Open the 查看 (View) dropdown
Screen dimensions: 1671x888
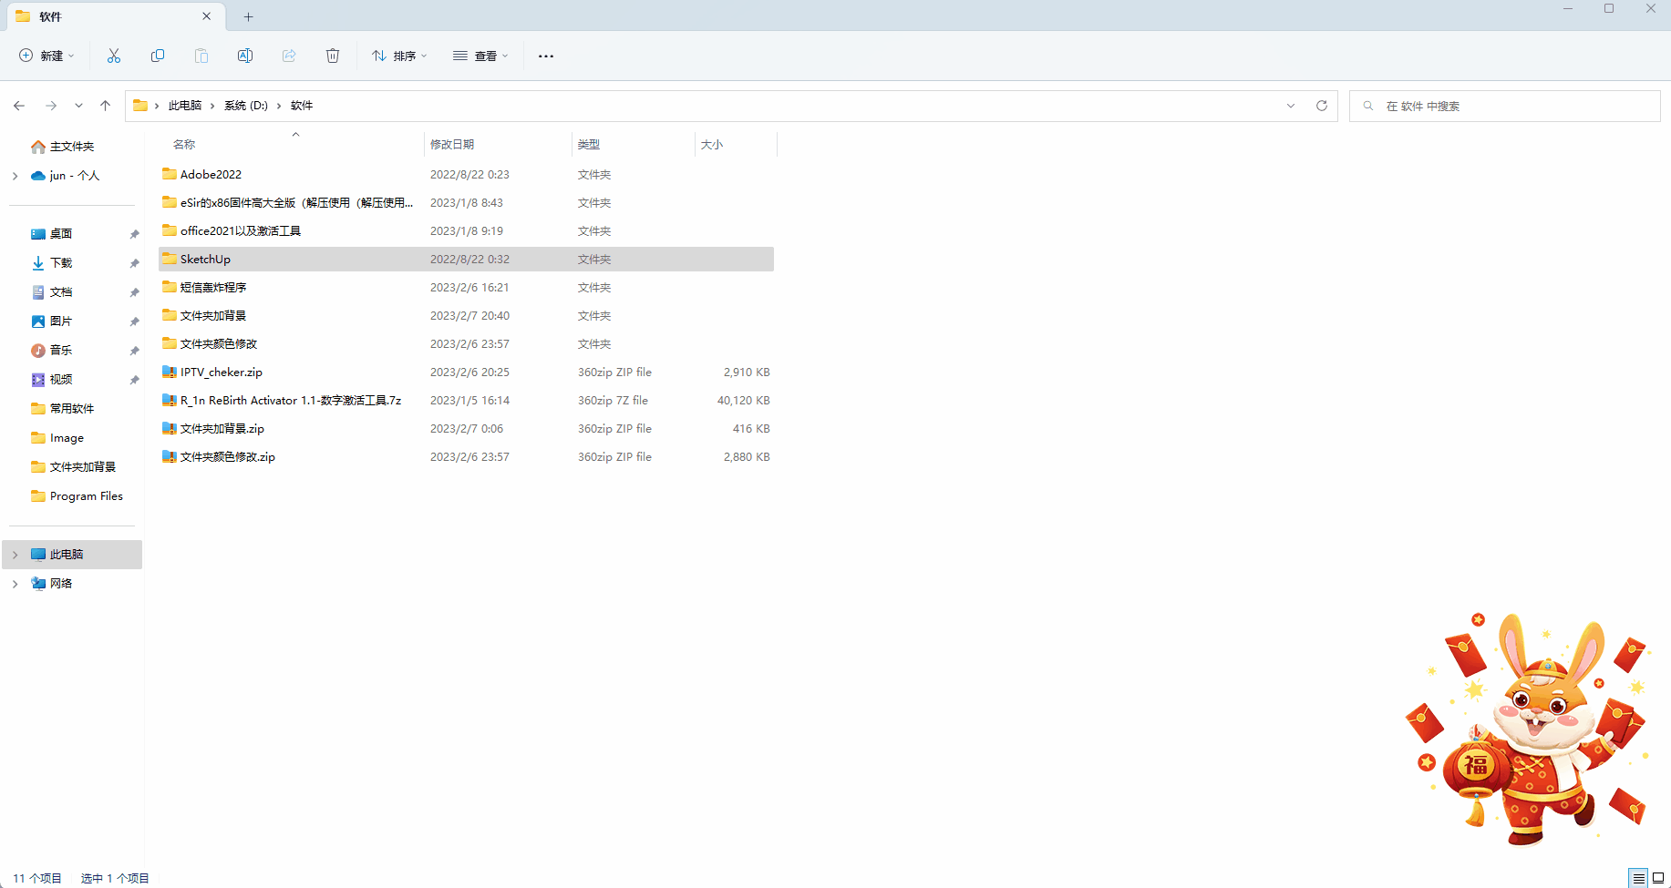coord(480,56)
